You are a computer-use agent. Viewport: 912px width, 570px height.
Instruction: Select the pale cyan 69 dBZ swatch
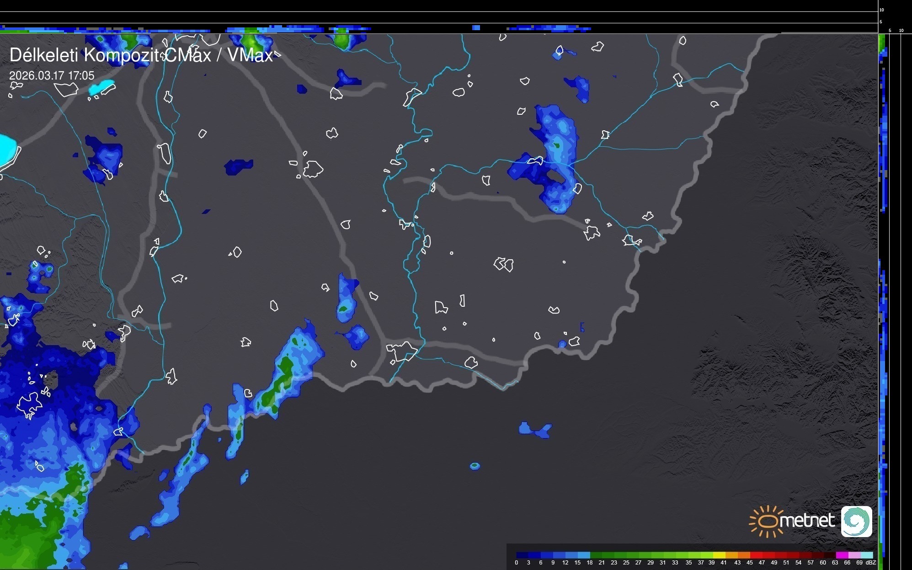coord(867,555)
